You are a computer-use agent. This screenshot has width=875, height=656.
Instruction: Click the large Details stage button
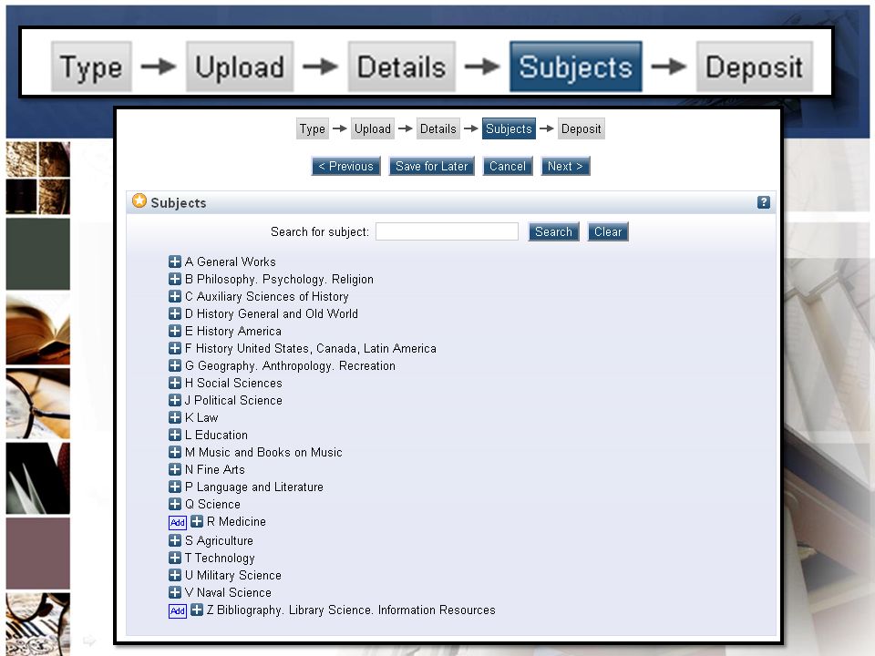[401, 67]
